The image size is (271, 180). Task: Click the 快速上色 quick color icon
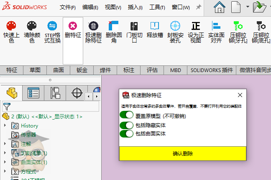click(x=11, y=26)
